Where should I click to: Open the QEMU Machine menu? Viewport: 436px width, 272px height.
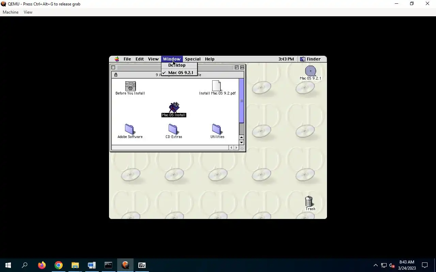coord(11,12)
